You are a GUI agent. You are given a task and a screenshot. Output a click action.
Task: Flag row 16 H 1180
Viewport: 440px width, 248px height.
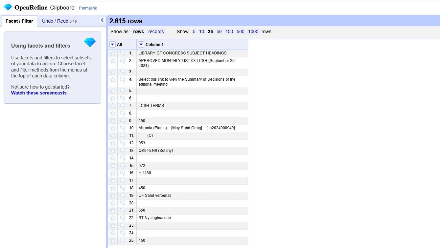coord(122,173)
